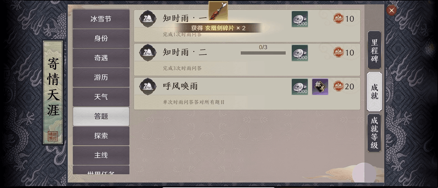Open the 身份 category
438x188 pixels.
(101, 39)
